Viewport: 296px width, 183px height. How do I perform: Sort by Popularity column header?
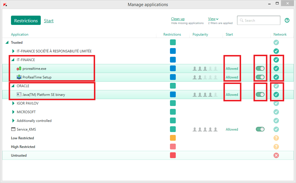200,34
